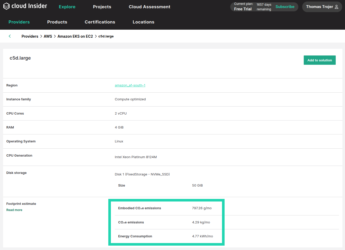Click the CPU Cores label
This screenshot has height=250, width=345.
15,114
